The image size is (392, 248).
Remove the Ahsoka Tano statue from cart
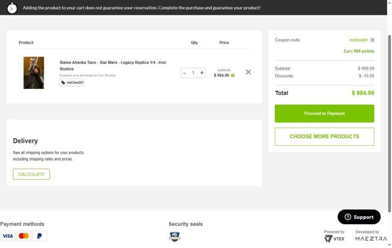click(248, 72)
